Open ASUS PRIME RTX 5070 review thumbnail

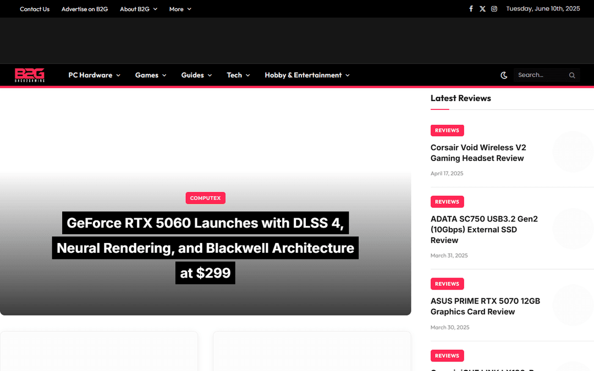click(x=573, y=305)
